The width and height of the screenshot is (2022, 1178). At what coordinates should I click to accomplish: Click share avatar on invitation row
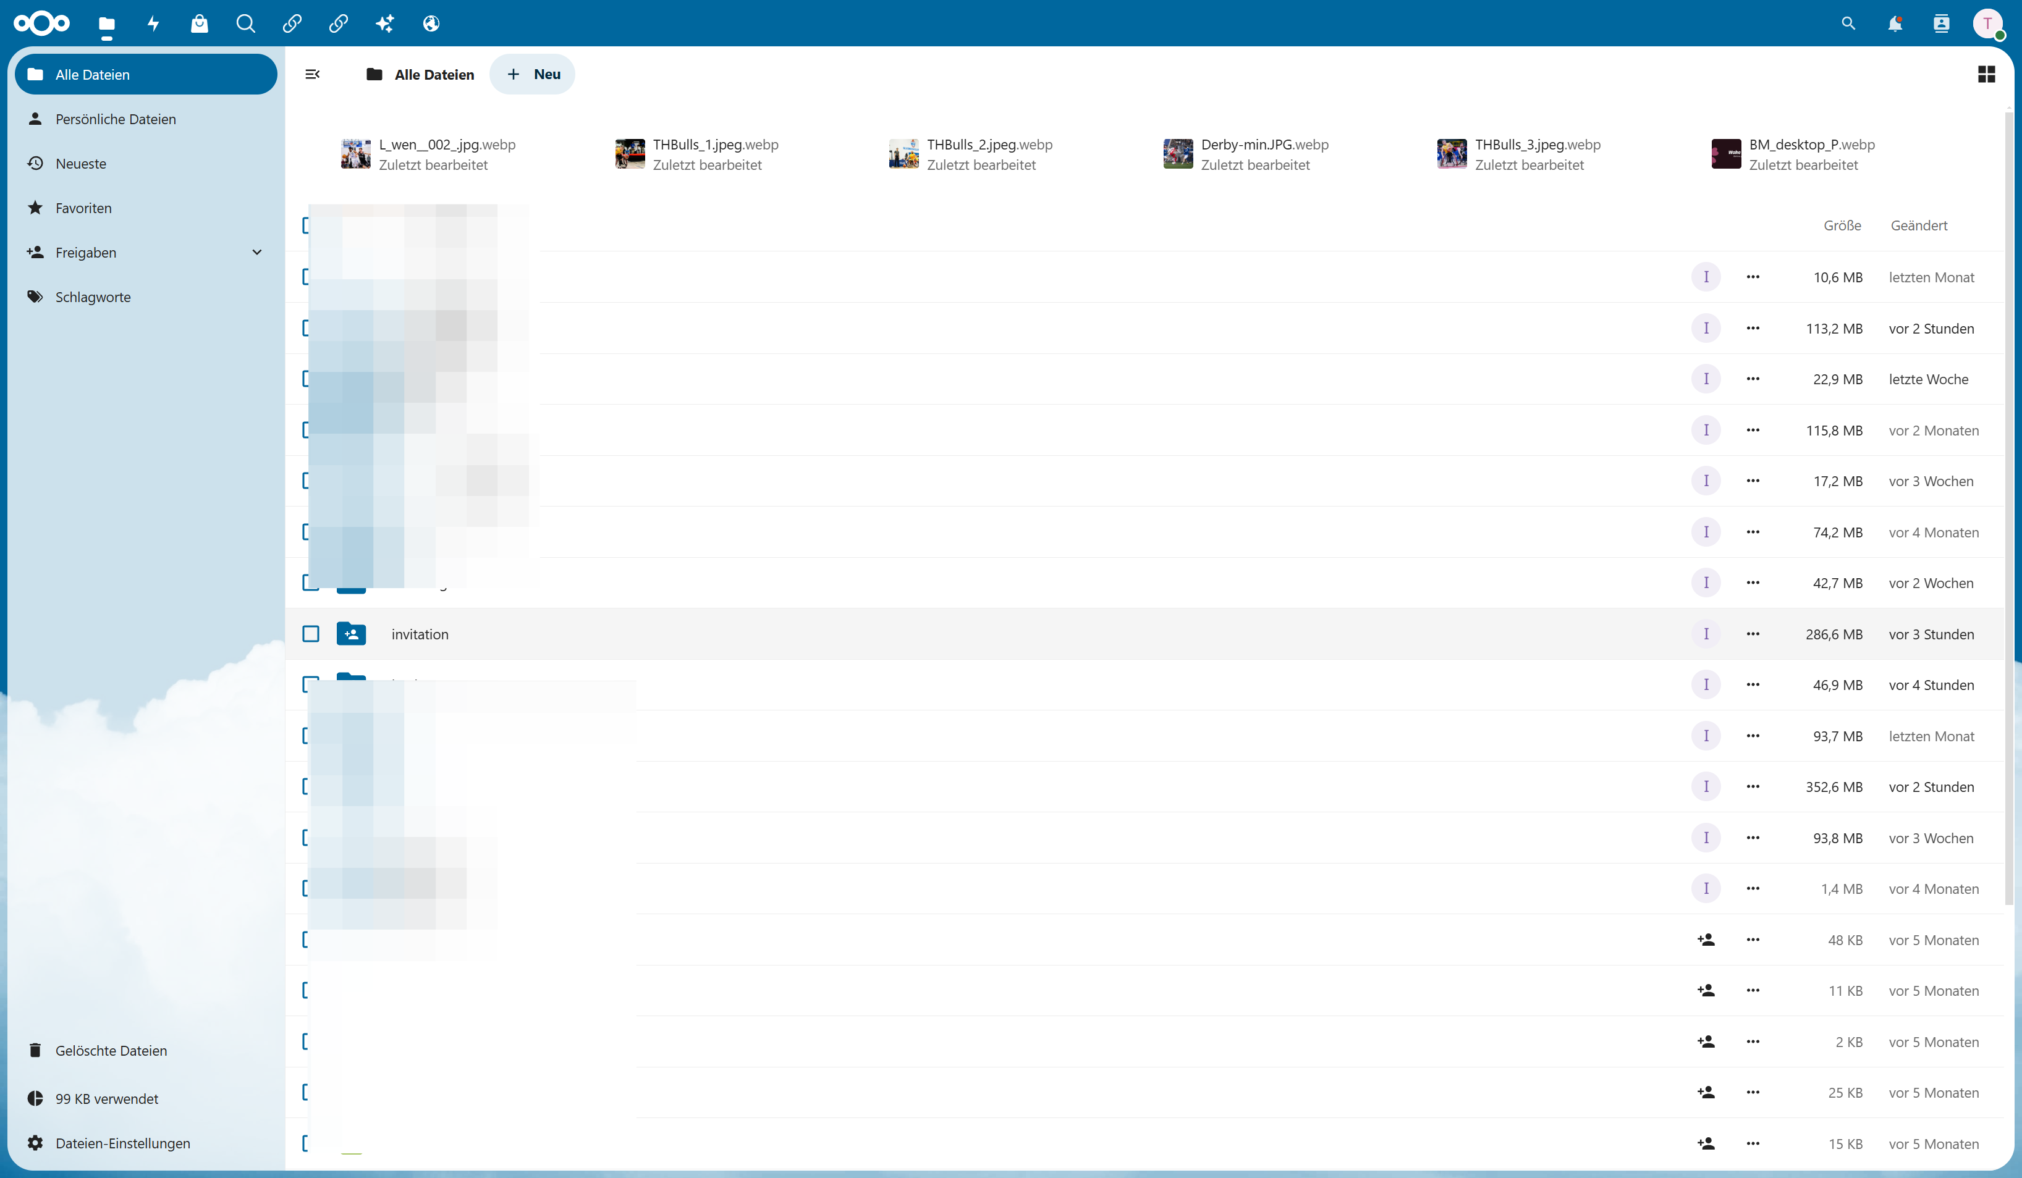point(1706,634)
